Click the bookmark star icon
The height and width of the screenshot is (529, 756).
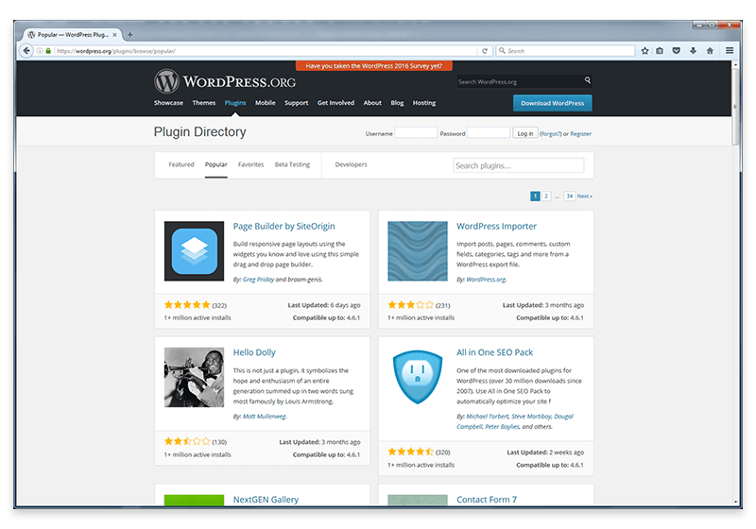644,51
